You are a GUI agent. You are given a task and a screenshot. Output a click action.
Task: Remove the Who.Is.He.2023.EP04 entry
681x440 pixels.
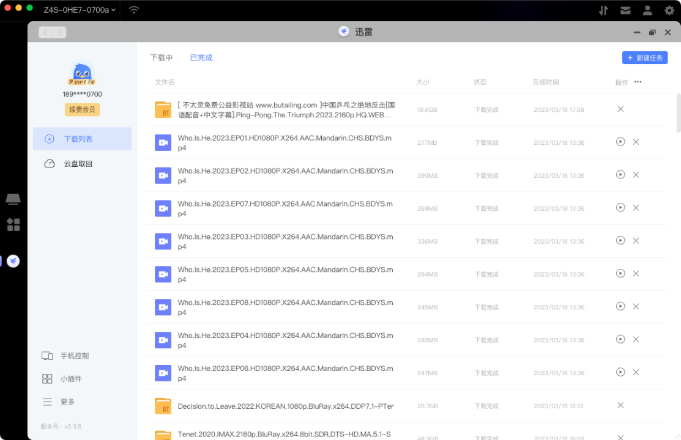coord(636,340)
